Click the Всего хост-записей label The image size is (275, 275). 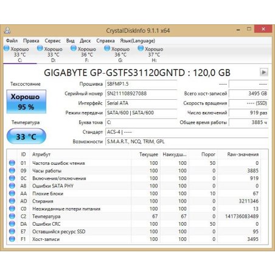coord(206,94)
